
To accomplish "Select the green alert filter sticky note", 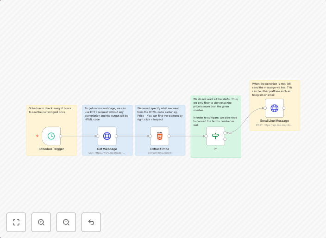I will (x=215, y=111).
